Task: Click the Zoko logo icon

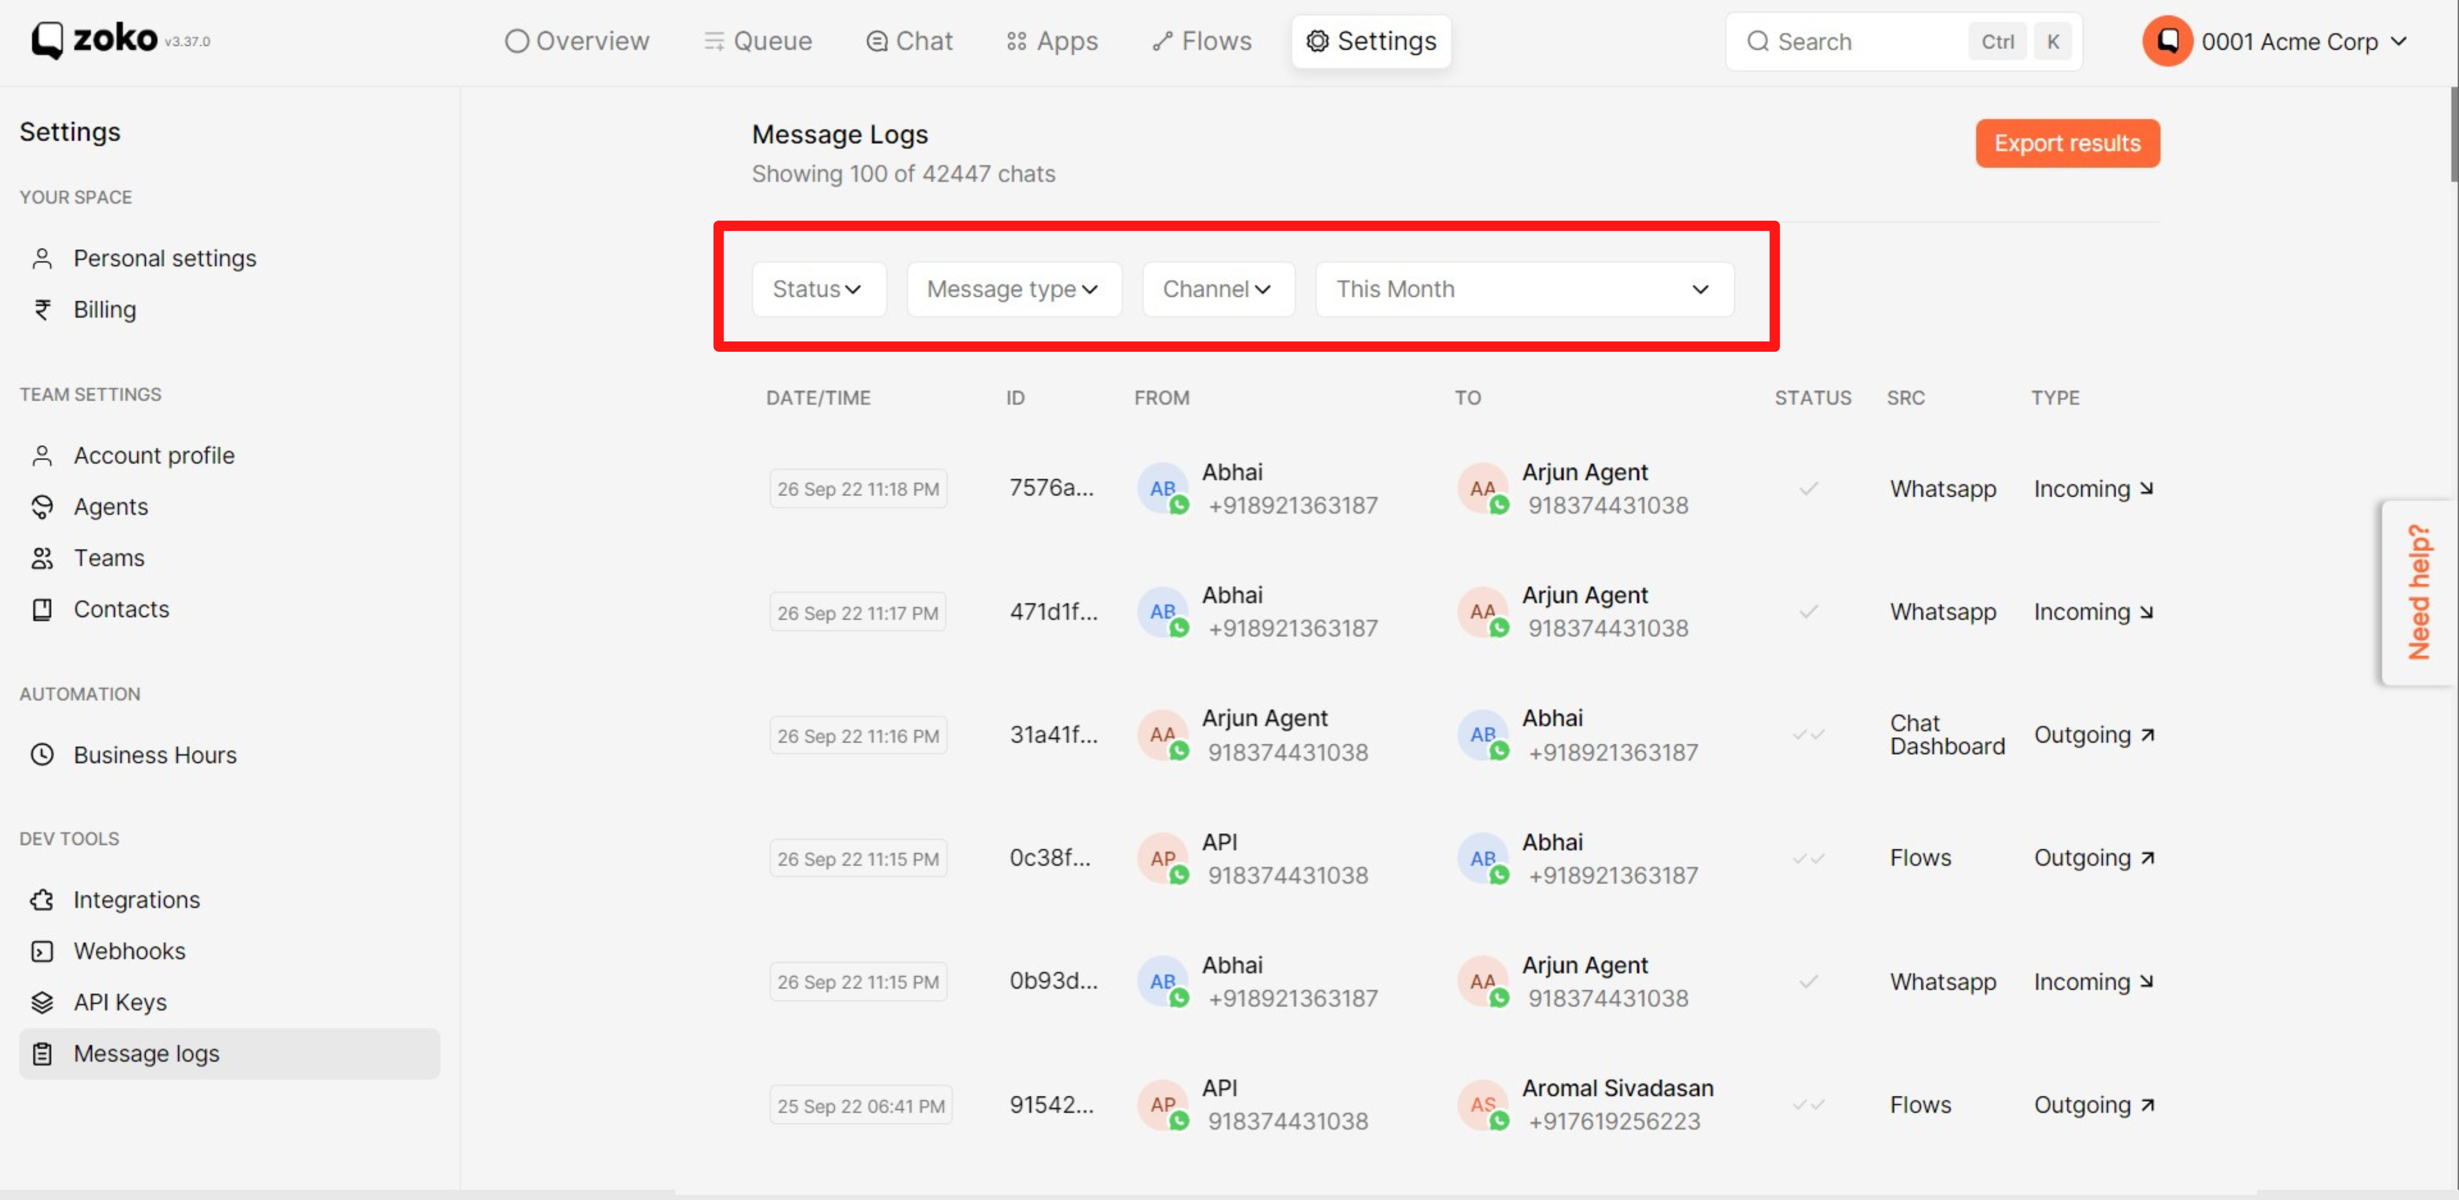Action: coord(48,40)
